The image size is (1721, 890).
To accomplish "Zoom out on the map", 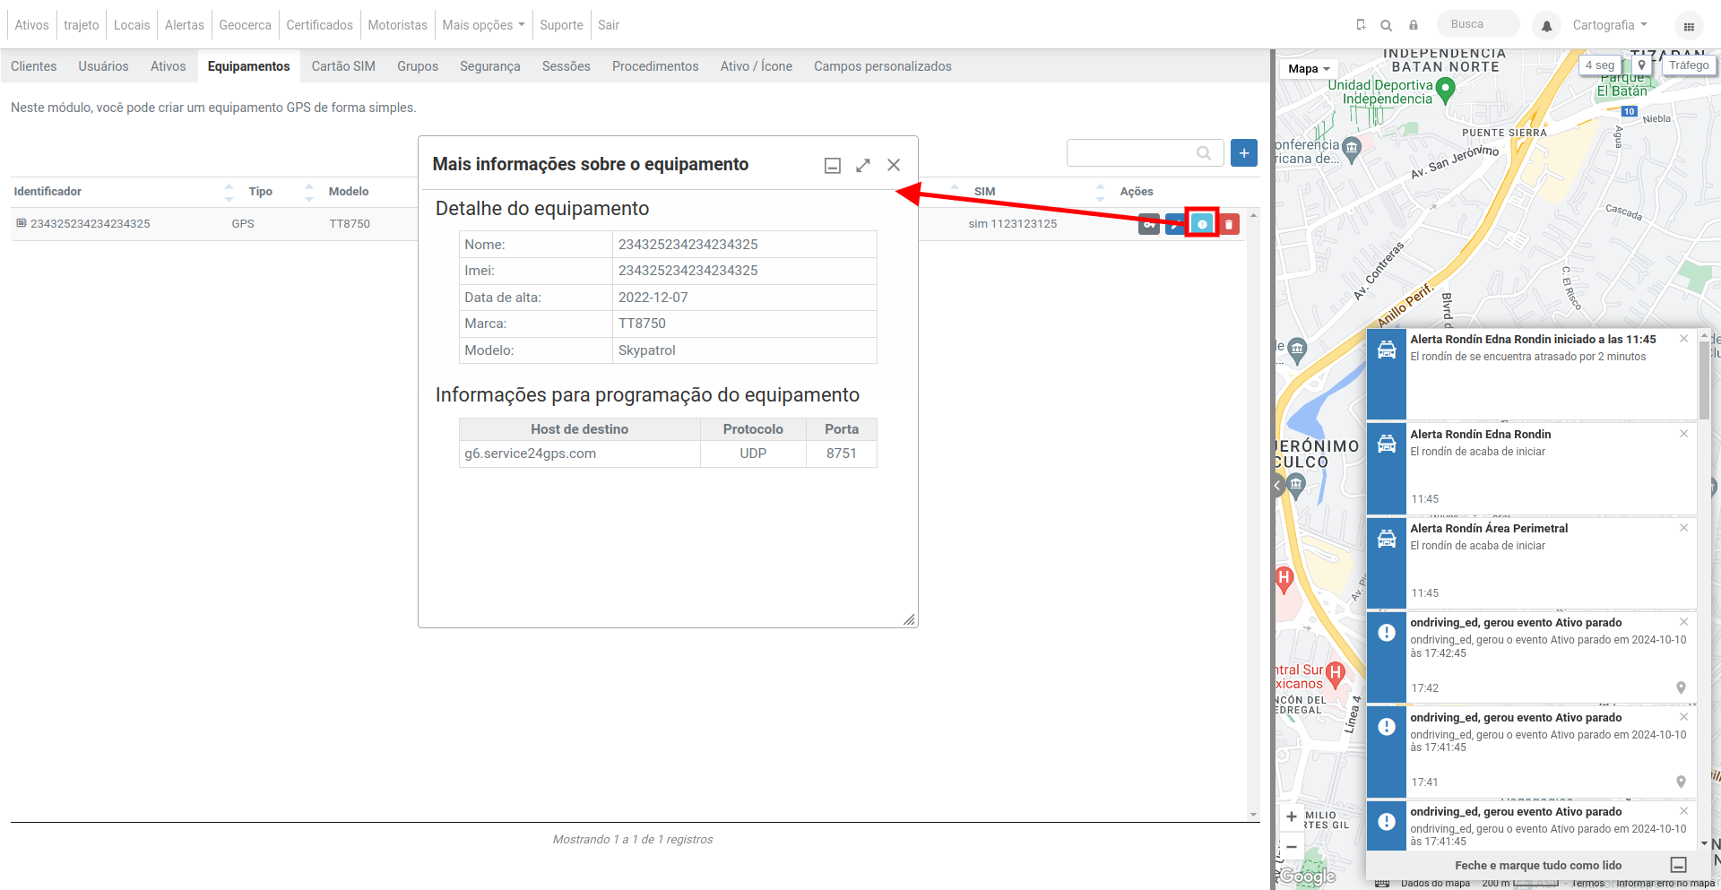I will (1292, 846).
